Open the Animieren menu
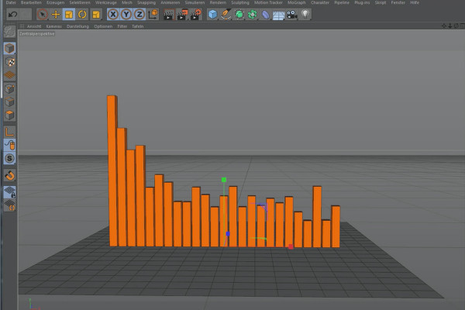465x310 pixels. point(170,2)
